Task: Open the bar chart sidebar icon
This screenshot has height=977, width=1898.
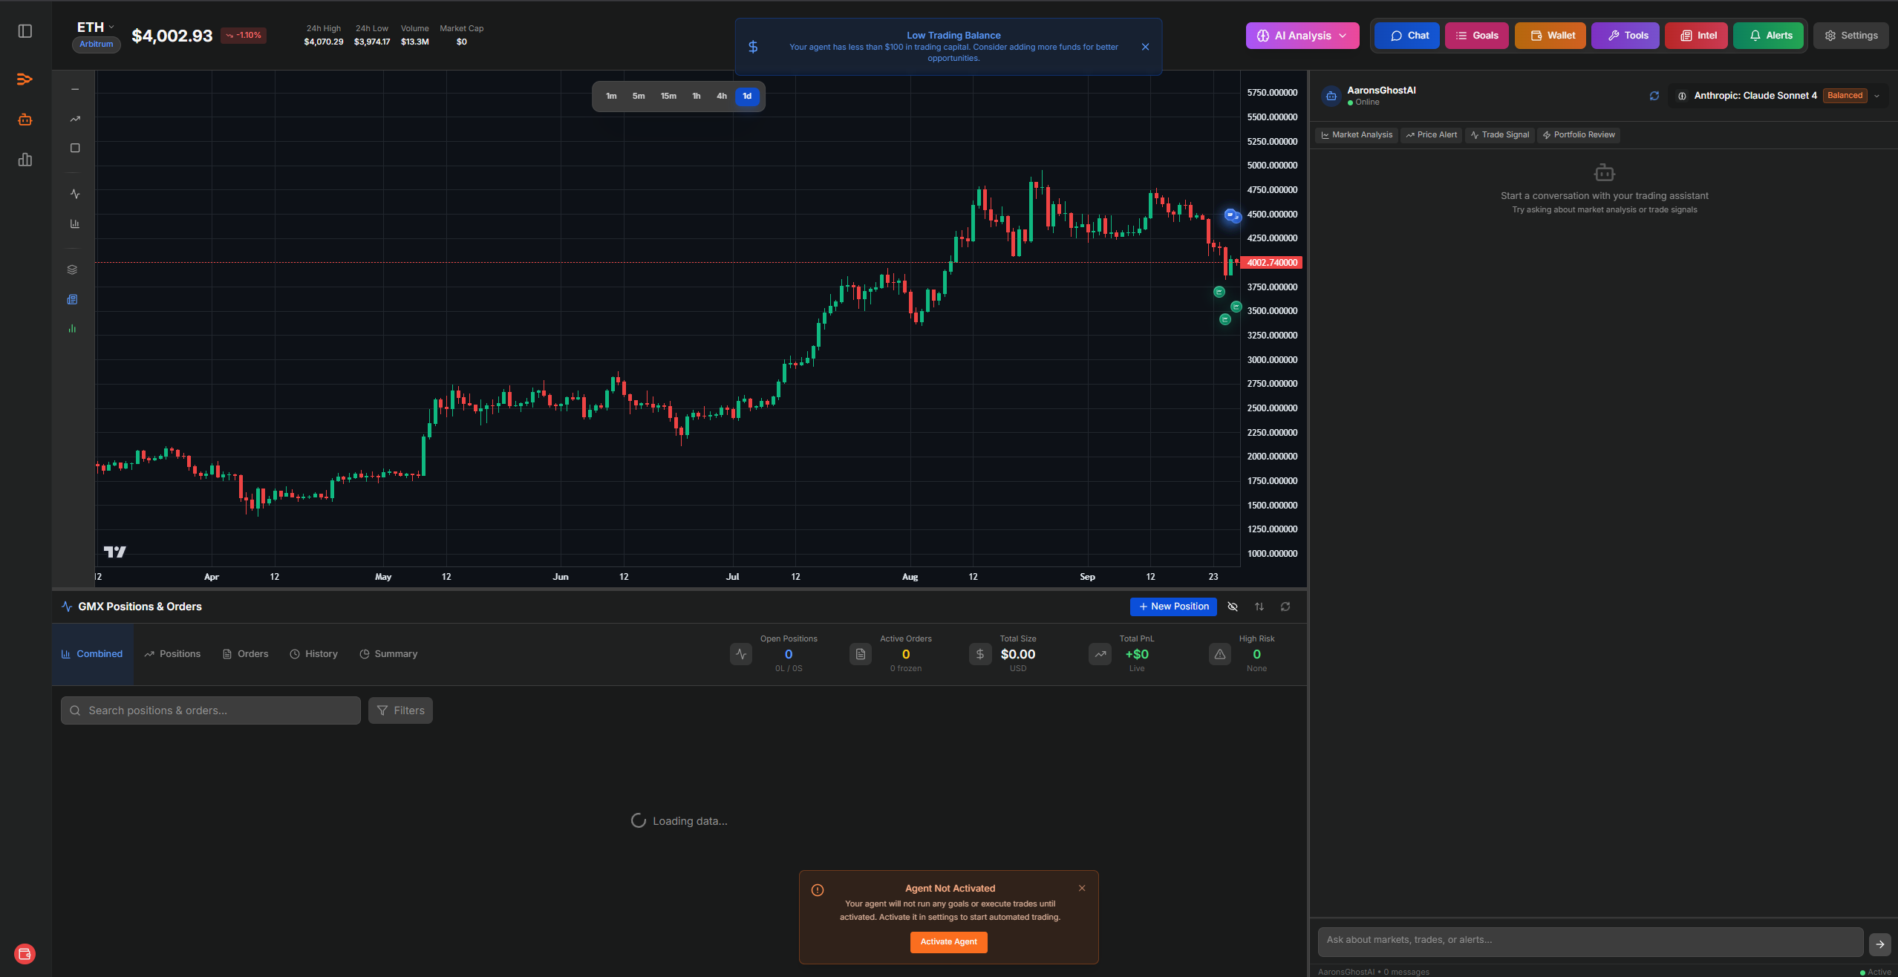Action: coord(25,160)
